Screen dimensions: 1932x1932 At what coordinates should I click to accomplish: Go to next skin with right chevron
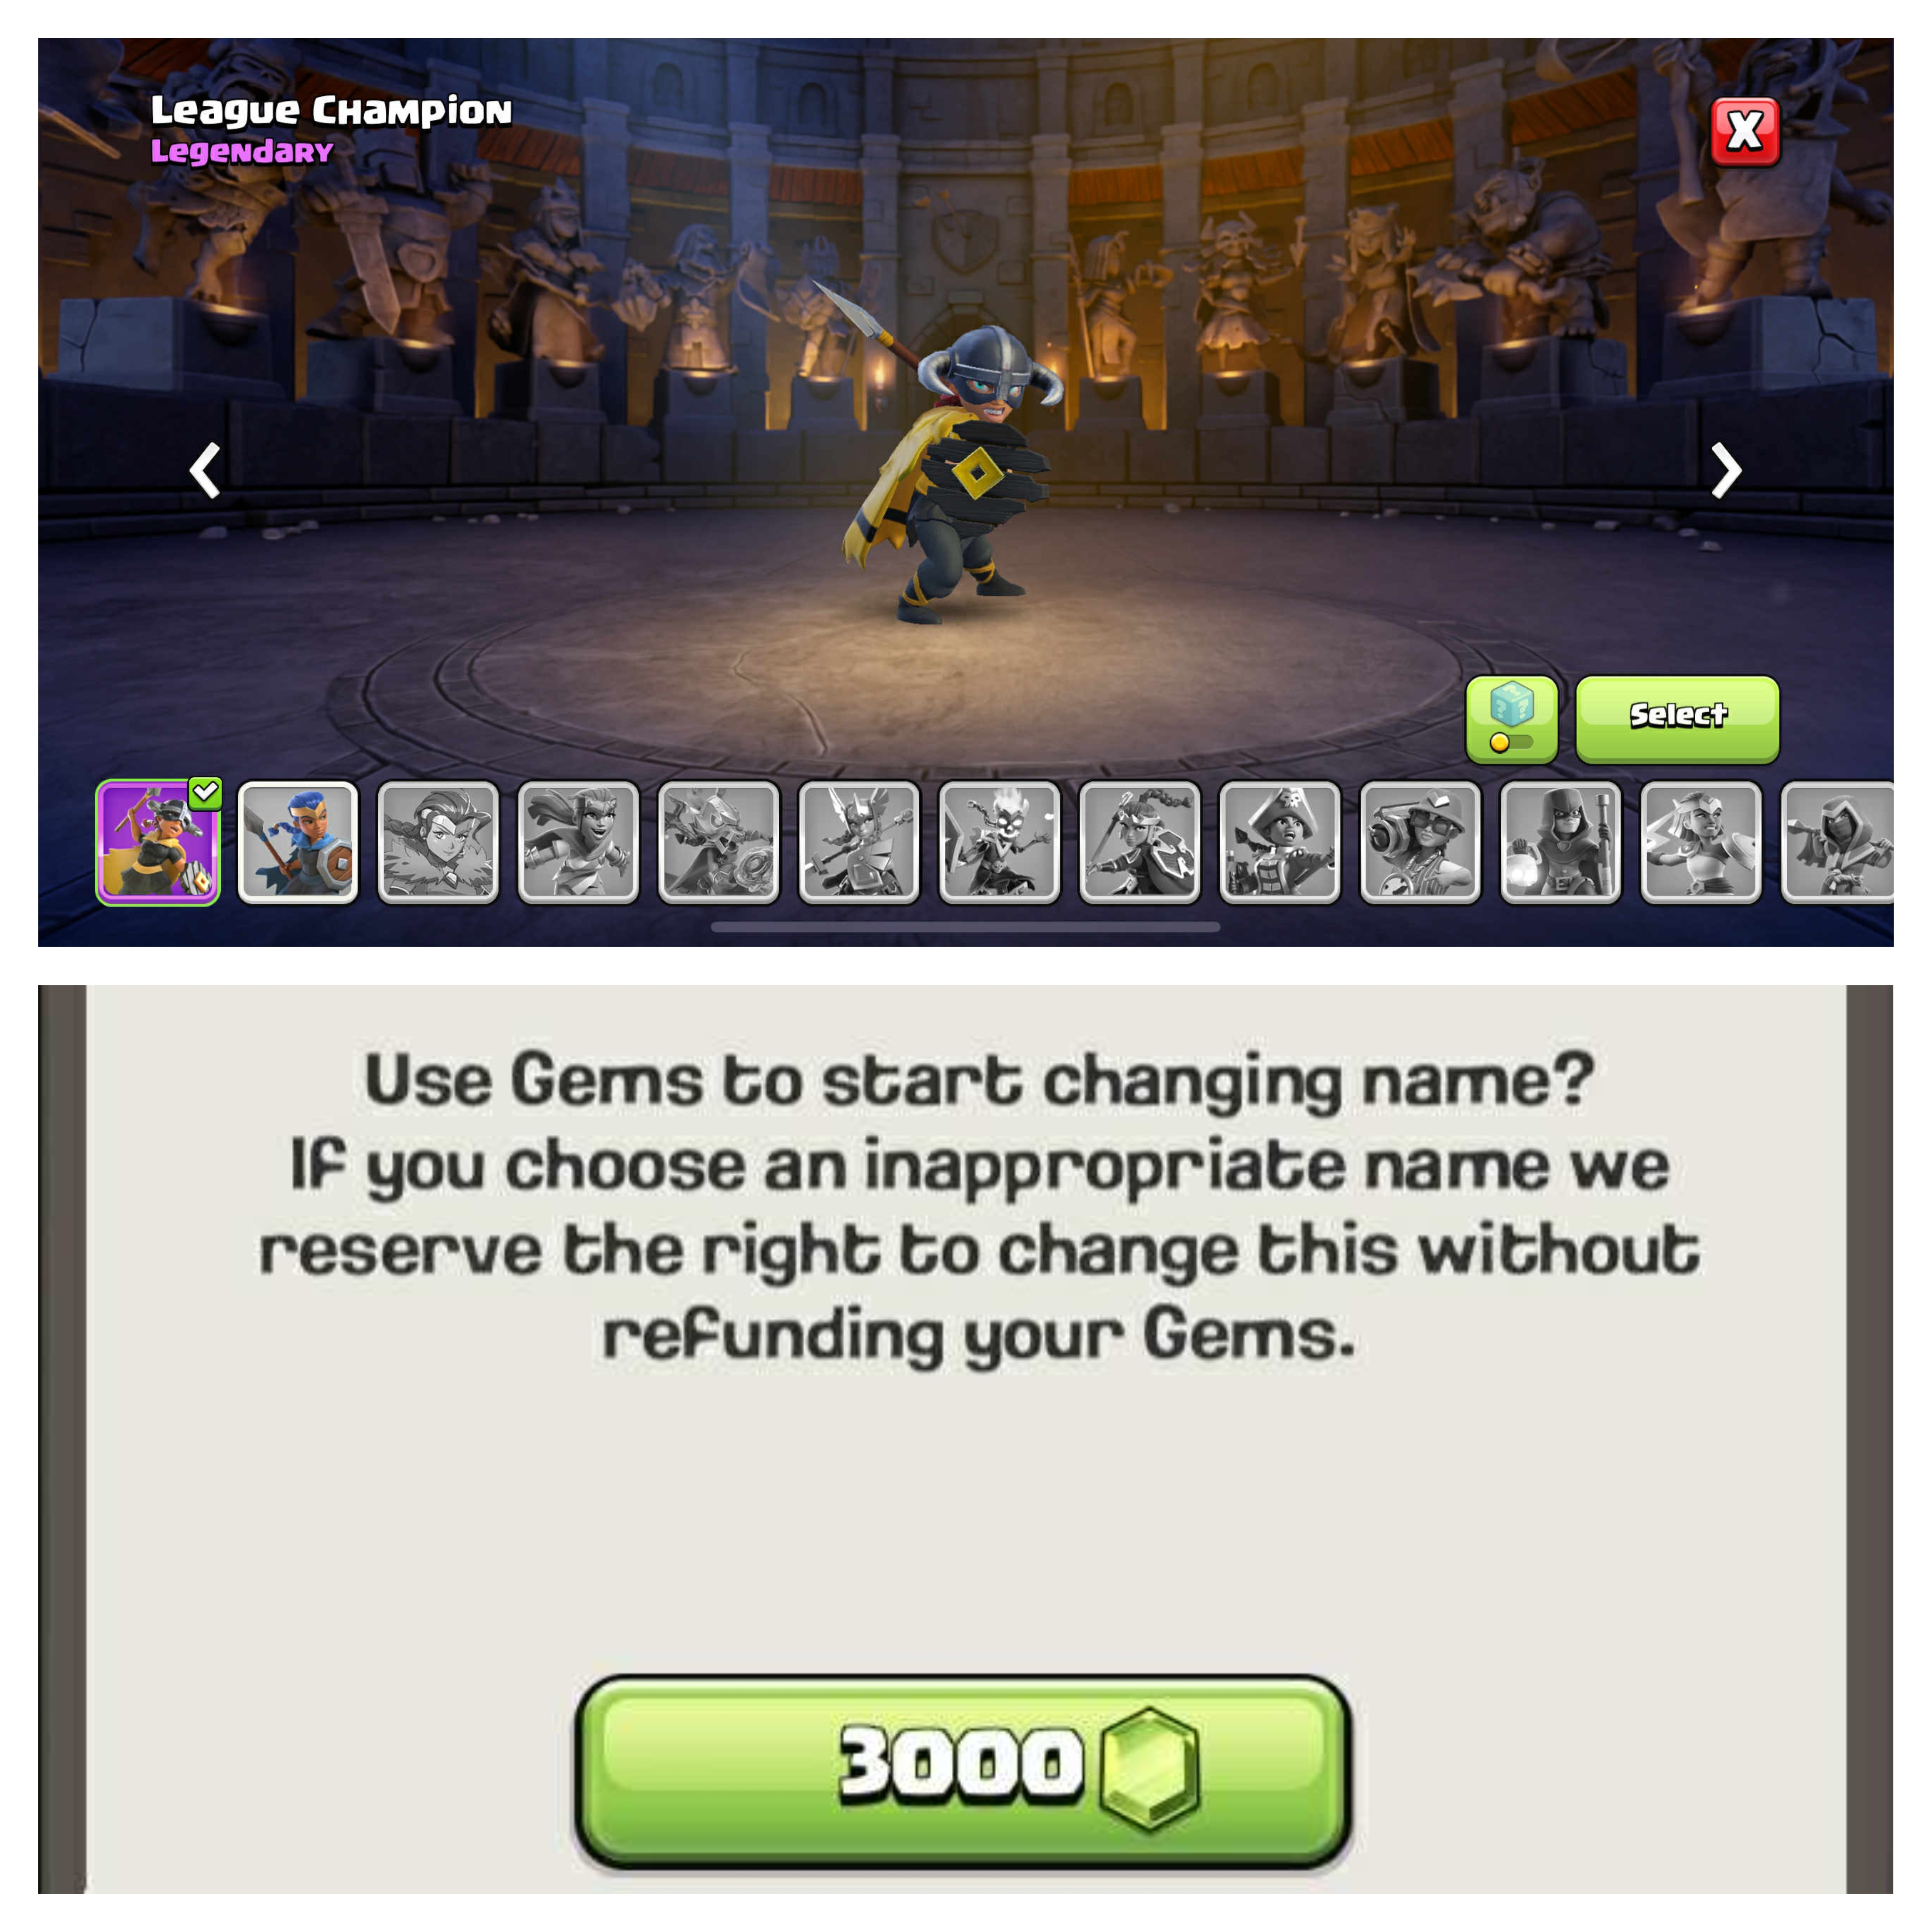tap(1726, 470)
